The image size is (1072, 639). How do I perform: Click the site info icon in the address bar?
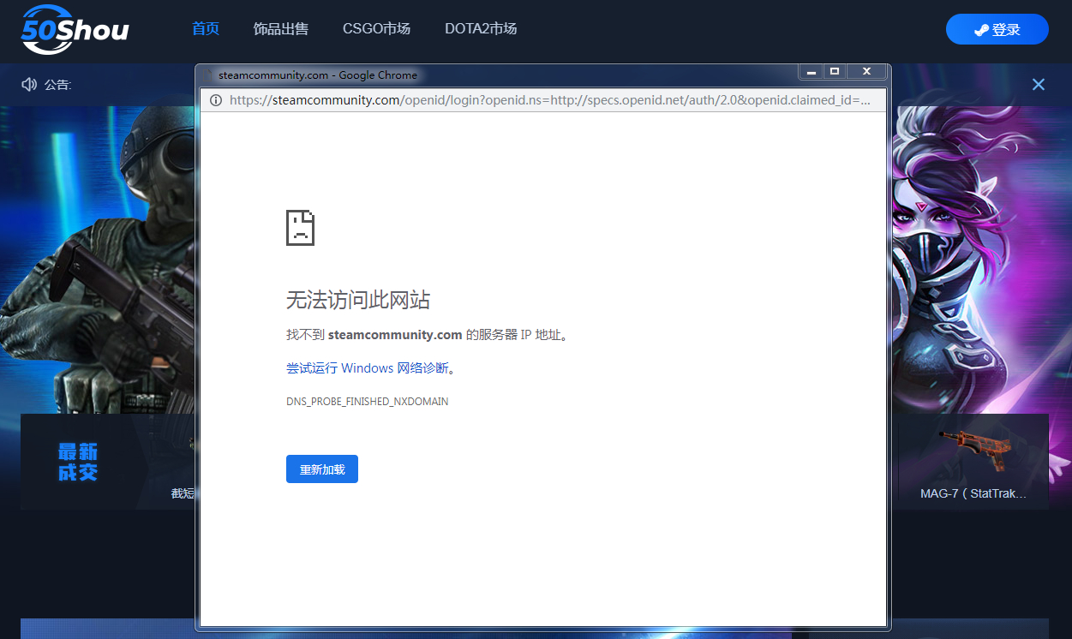tap(216, 100)
